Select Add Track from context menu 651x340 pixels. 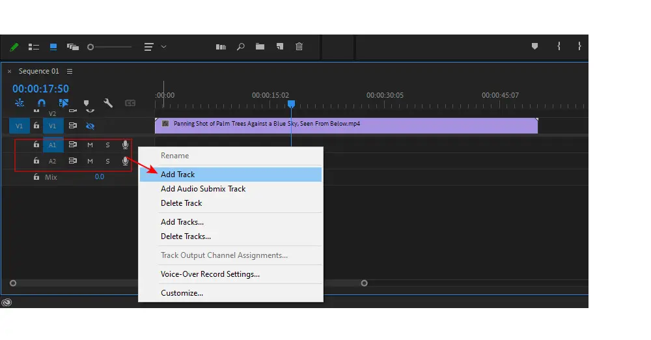[178, 175]
